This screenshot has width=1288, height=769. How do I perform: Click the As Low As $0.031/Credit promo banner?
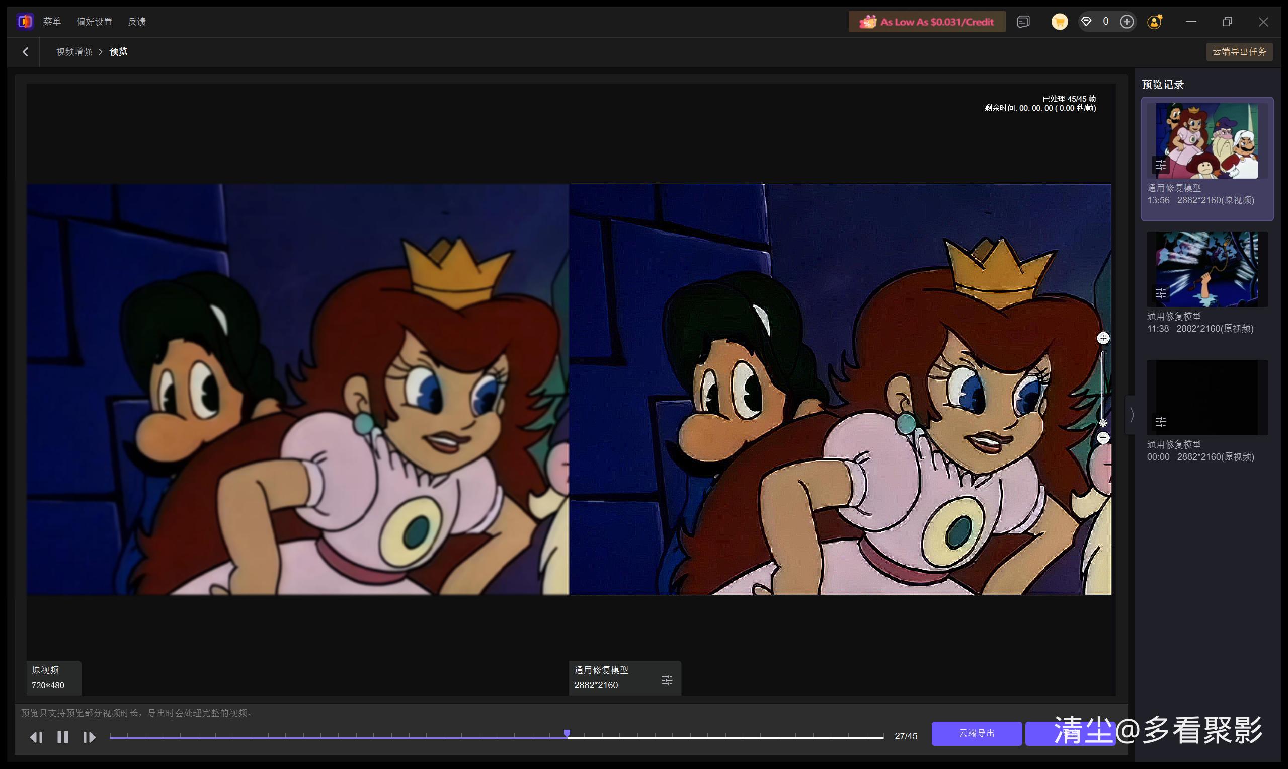[x=927, y=22]
